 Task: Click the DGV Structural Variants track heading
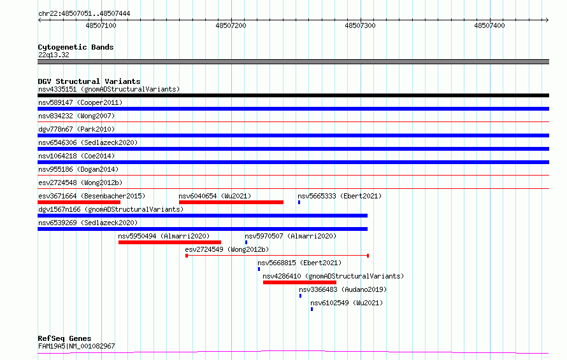[x=89, y=81]
